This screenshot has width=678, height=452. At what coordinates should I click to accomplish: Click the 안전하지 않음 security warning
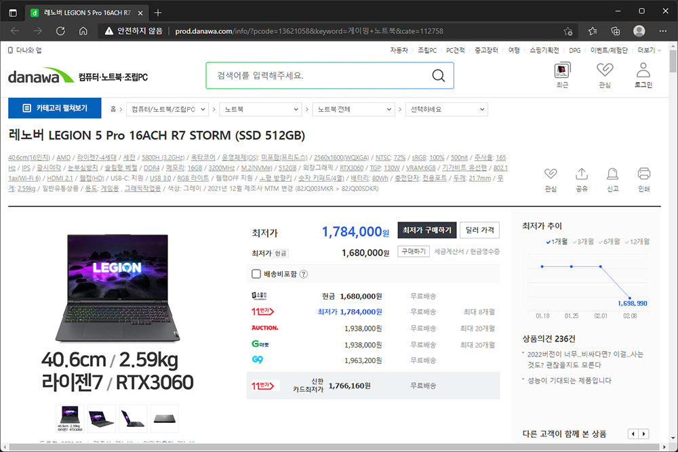coord(134,30)
